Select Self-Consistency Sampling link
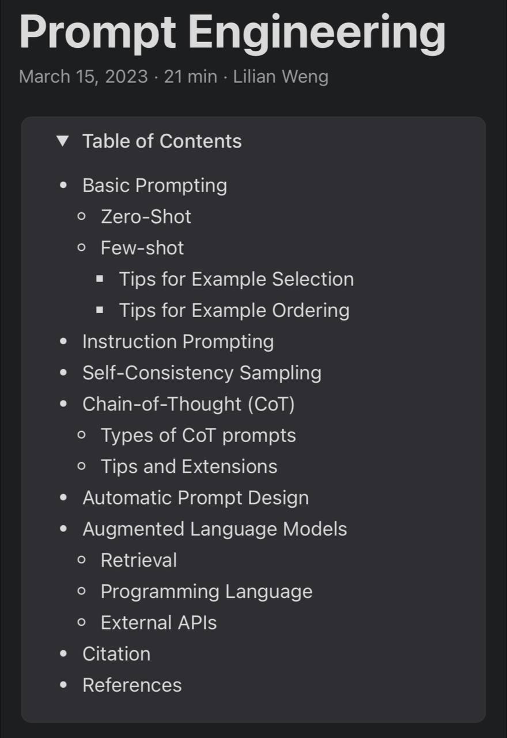Screen dimensions: 507x738 coord(202,373)
